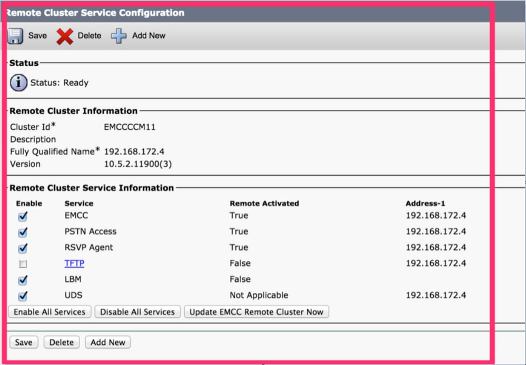Click the Save floppy disk icon
Screen dimensions: 526x365
16,36
